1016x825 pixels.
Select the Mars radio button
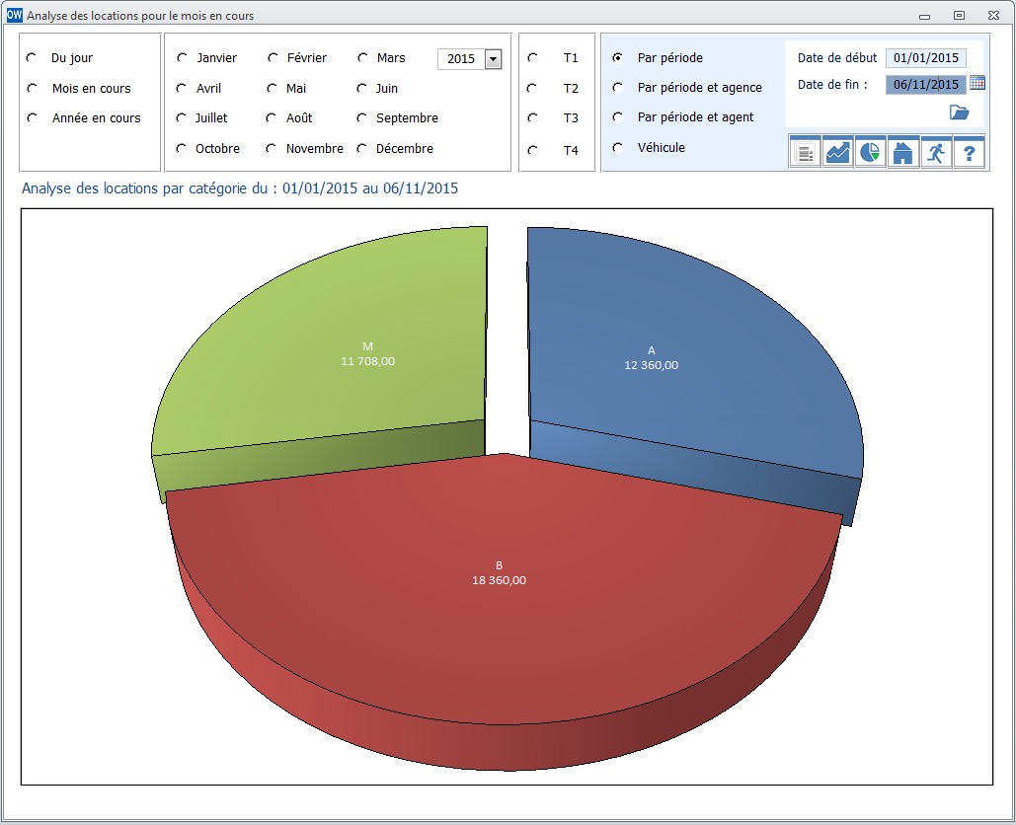point(363,57)
